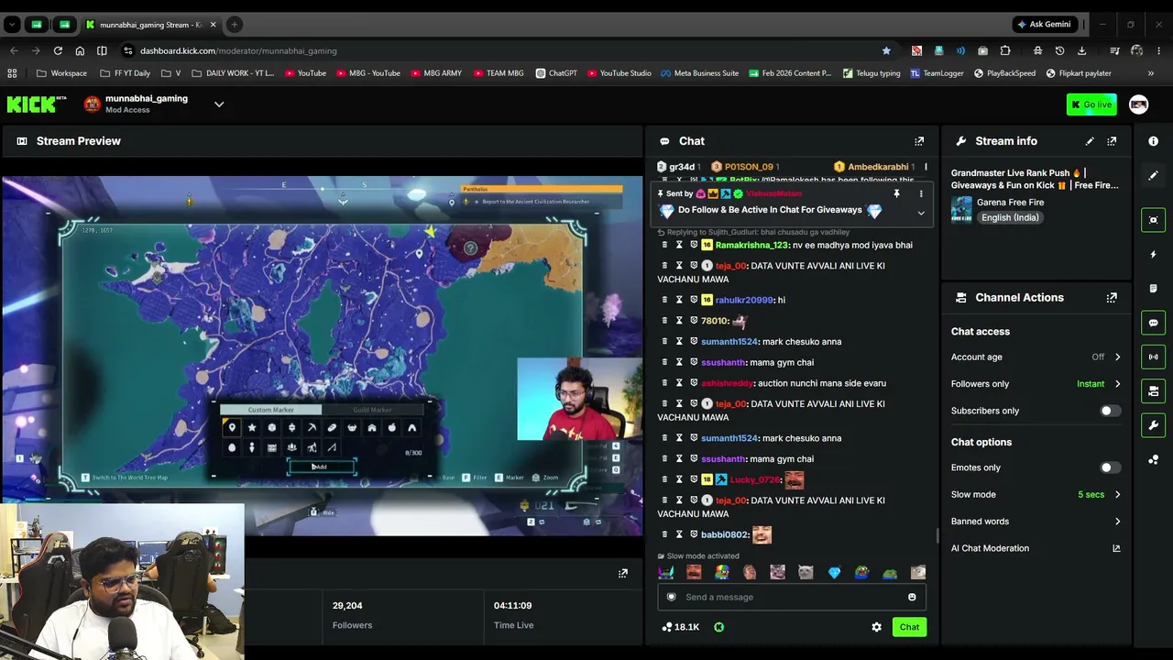Toggle the stream preview panel sidebar icon
The height and width of the screenshot is (660, 1173).
click(x=1153, y=220)
